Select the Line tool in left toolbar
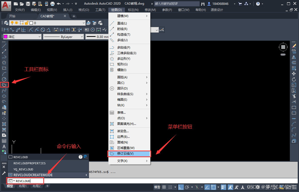This screenshot has height=192, width=299. click(4, 46)
